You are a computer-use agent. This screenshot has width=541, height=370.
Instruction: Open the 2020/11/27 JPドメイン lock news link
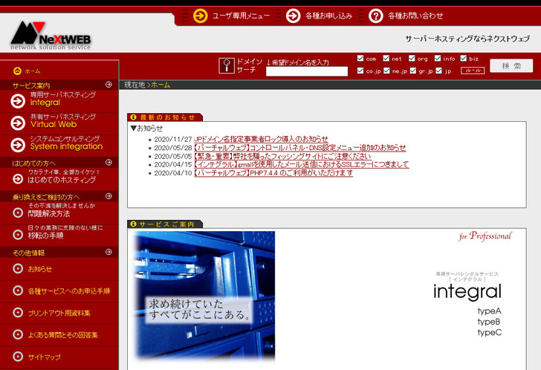(x=261, y=139)
